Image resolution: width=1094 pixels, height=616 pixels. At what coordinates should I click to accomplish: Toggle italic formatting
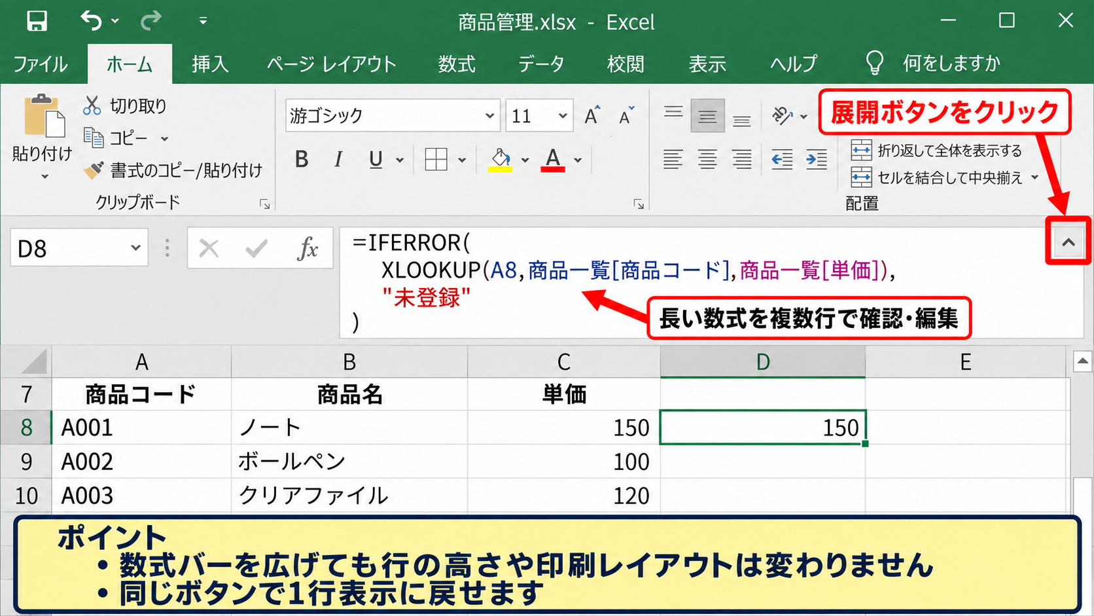(x=338, y=159)
